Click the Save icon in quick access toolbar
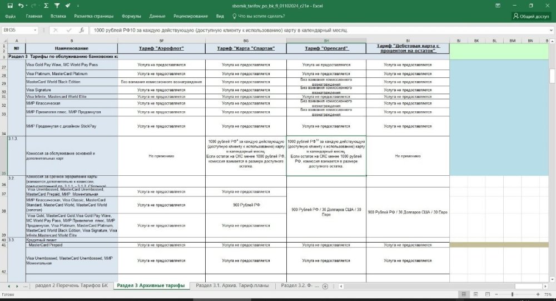Image resolution: width=556 pixels, height=301 pixels. [9, 5]
